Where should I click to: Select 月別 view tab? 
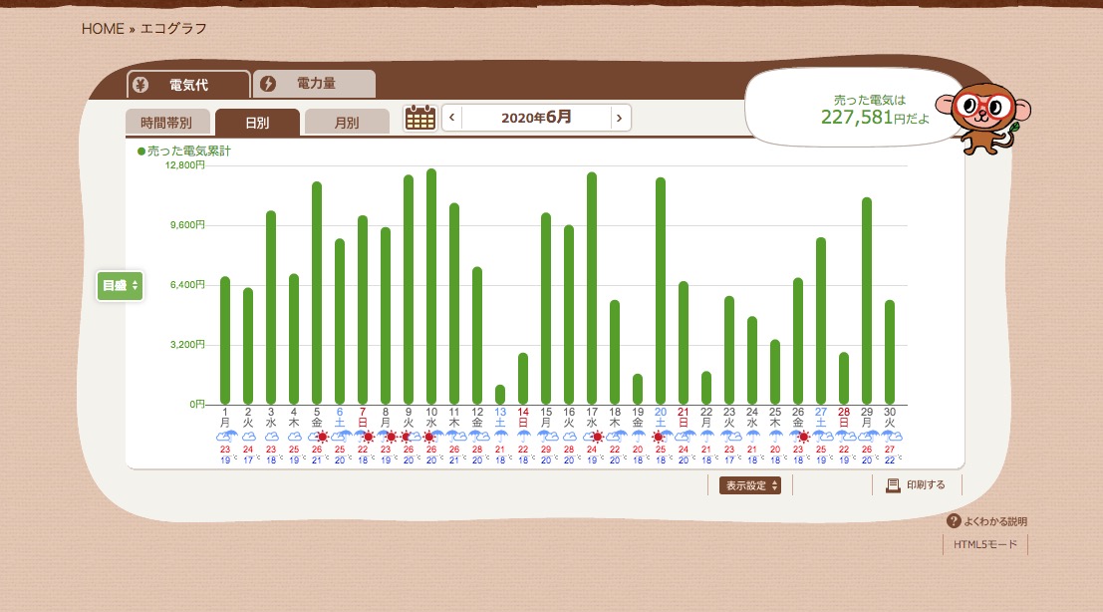point(347,123)
